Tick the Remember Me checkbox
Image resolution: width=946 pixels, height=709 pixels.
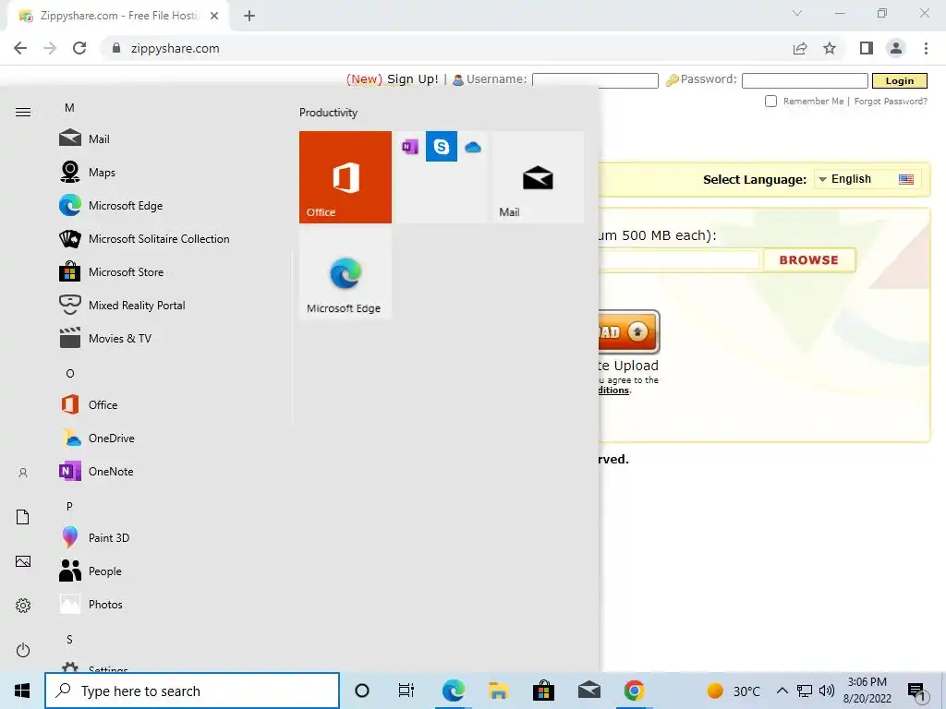[770, 102]
